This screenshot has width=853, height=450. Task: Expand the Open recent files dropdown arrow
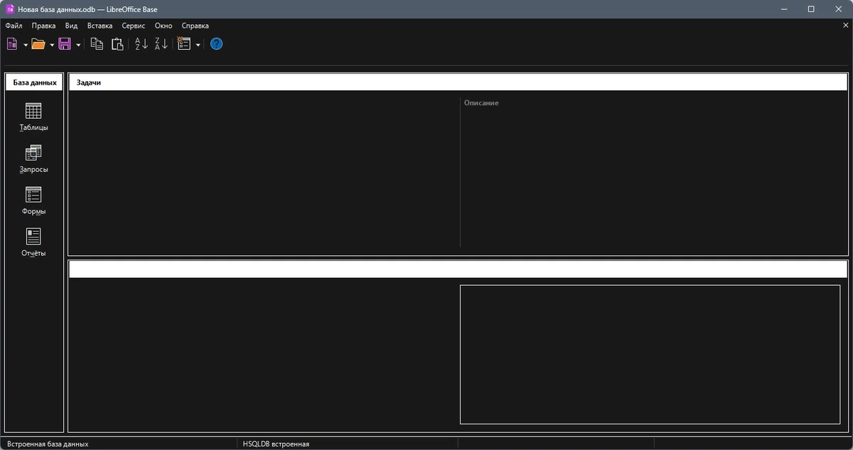[52, 45]
